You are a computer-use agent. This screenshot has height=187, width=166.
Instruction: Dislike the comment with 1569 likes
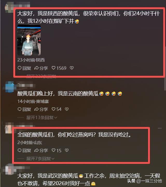click(x=72, y=68)
